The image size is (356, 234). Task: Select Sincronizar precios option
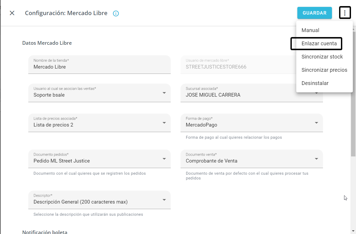324,70
